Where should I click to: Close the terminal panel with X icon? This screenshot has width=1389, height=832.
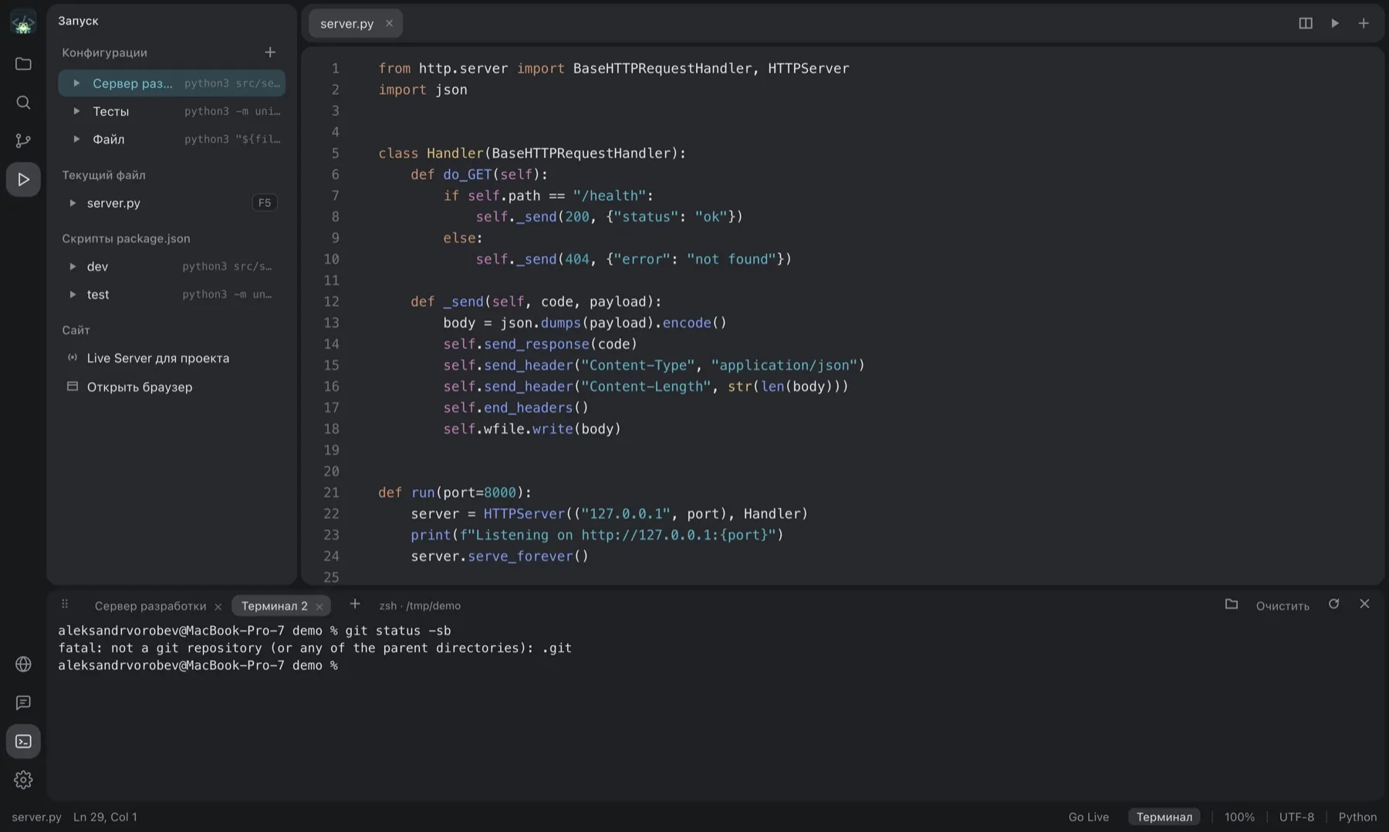tap(1364, 604)
